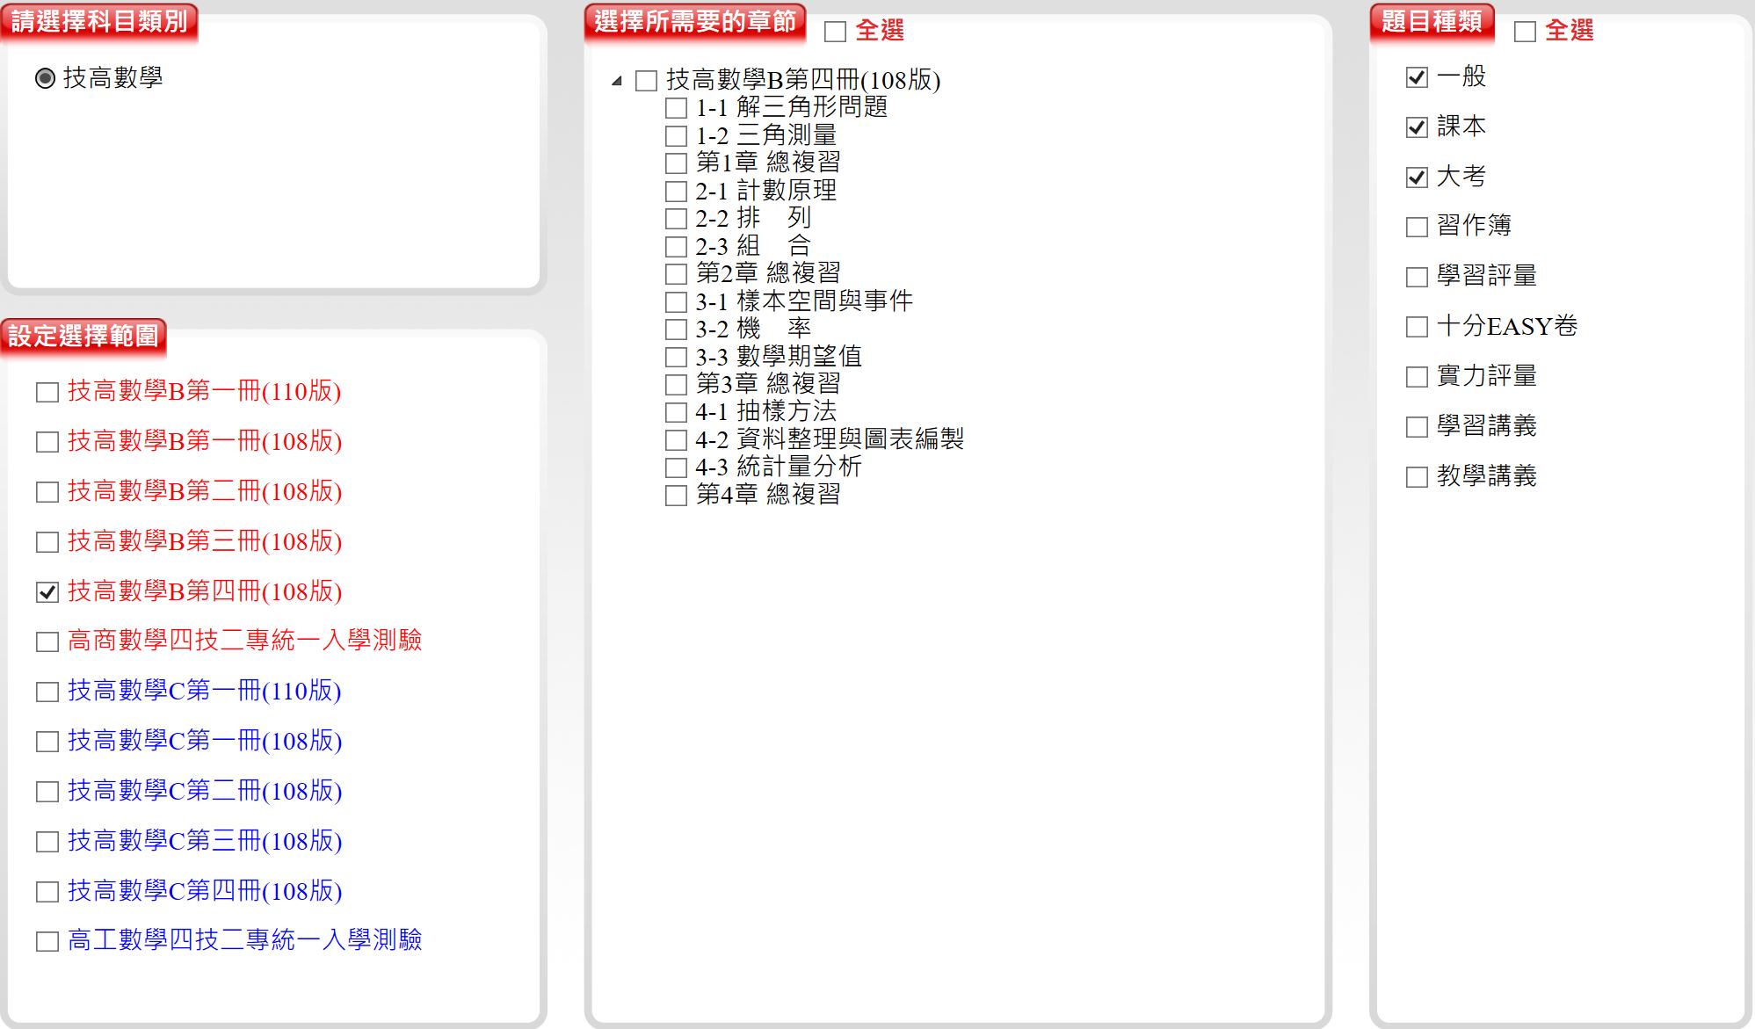Check chapter 3-3 數學期望值
1755x1029 pixels.
click(x=676, y=358)
